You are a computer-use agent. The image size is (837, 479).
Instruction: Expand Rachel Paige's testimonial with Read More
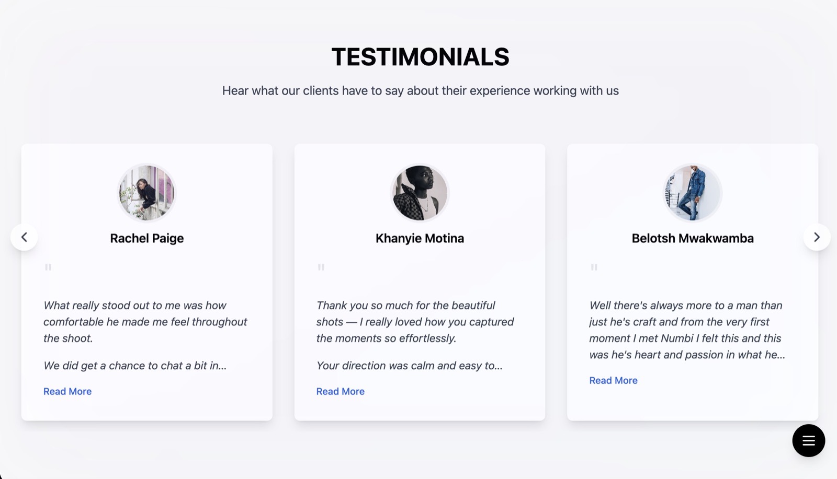[x=67, y=391]
